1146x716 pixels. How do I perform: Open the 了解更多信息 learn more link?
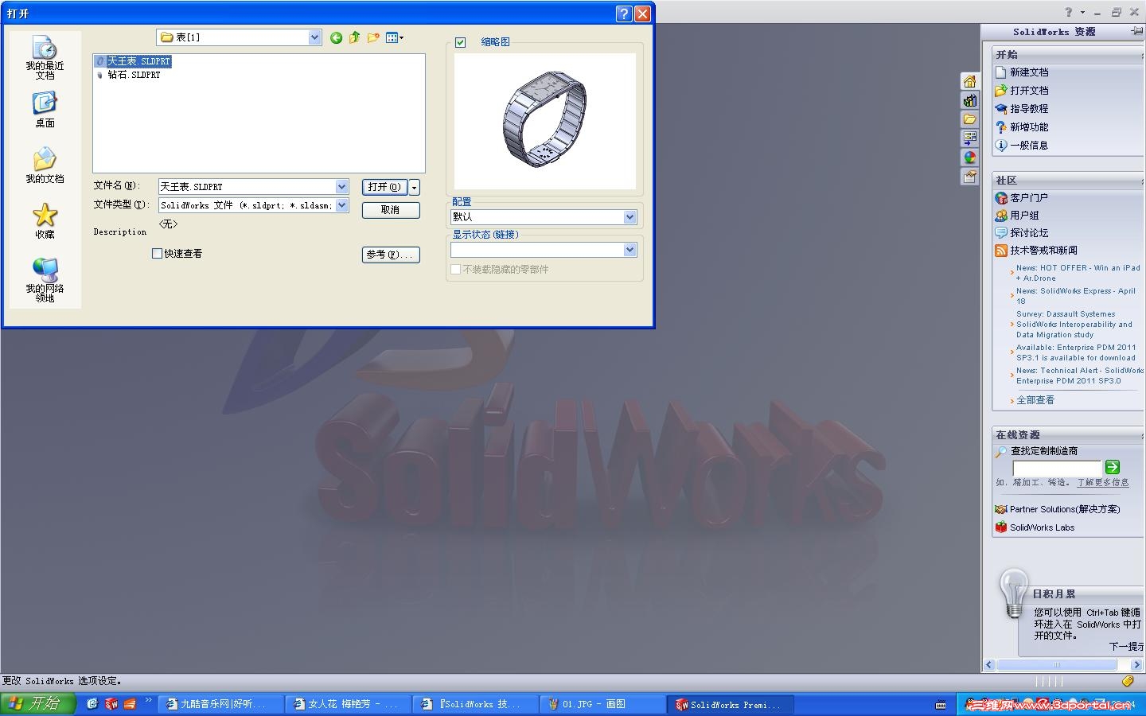[x=1103, y=482]
